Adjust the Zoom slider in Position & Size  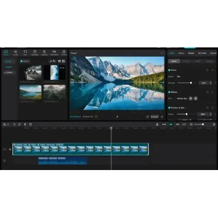(186, 114)
